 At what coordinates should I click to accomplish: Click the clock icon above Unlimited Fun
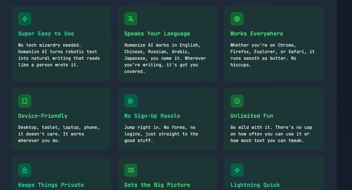pos(237,101)
